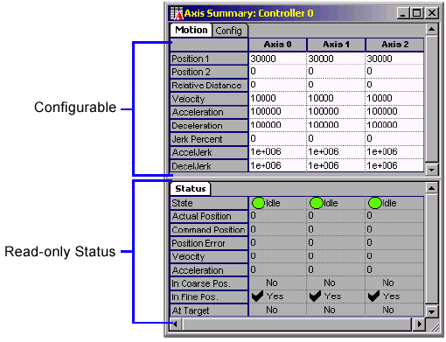Image resolution: width=446 pixels, height=342 pixels.
Task: Click the green Idle indicator for Axis 2
Action: 375,203
